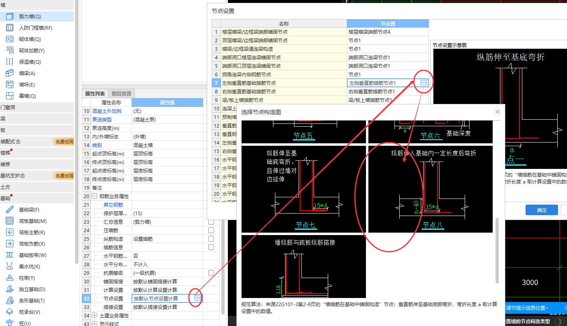Choose the 砌体墙(Q) masonry wall item

37,39
